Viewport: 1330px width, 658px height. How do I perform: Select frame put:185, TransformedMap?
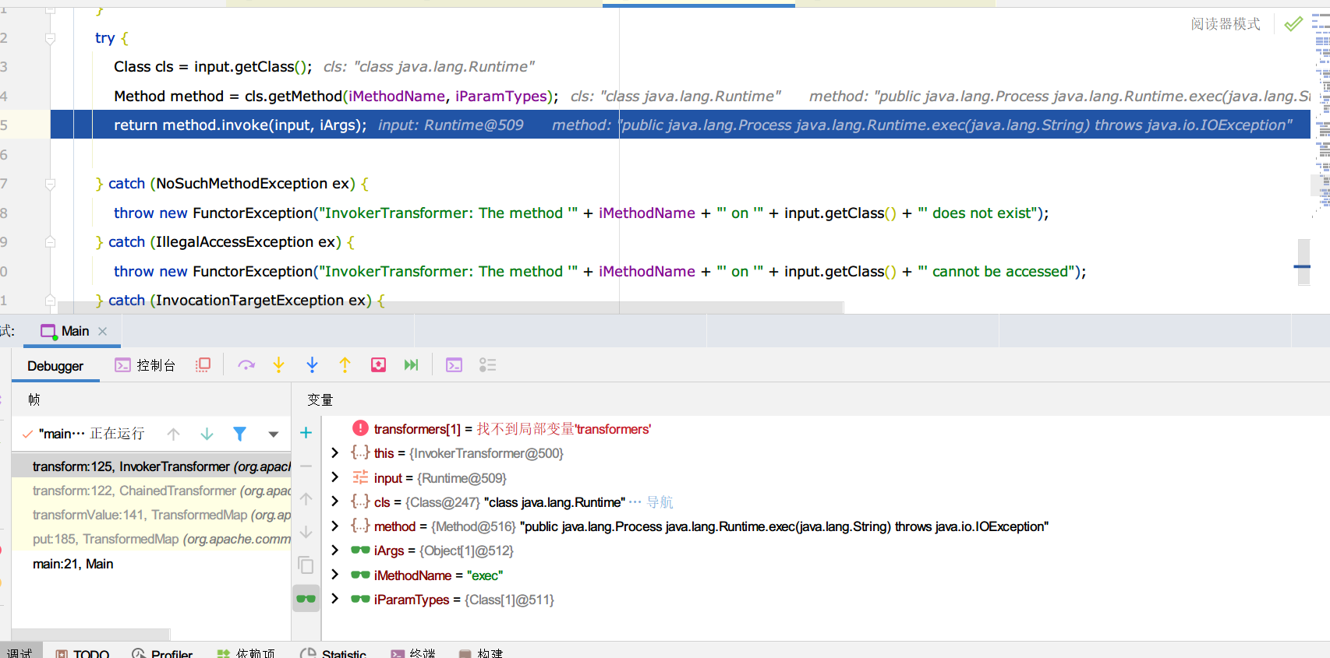[x=151, y=539]
